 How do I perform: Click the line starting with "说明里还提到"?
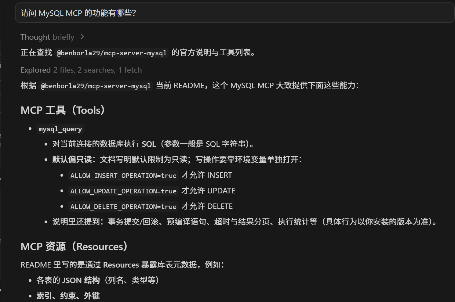pyautogui.click(x=244, y=221)
